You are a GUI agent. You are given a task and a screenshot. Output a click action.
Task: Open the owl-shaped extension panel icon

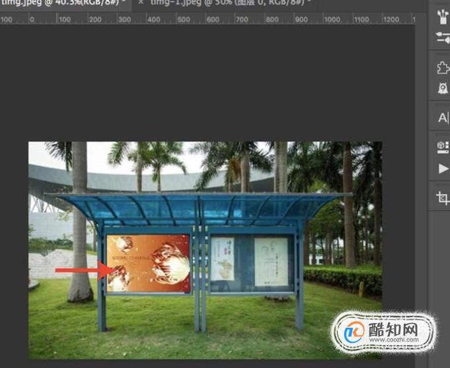click(x=443, y=88)
